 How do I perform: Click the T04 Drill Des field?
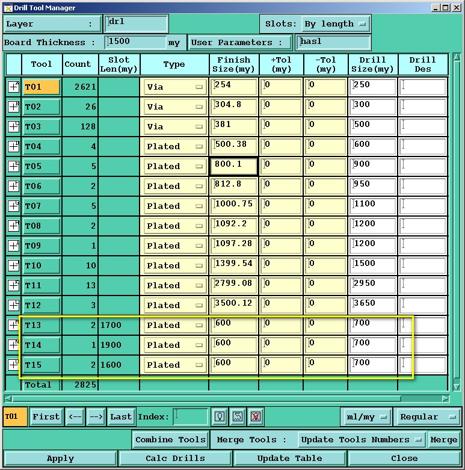pyautogui.click(x=423, y=146)
